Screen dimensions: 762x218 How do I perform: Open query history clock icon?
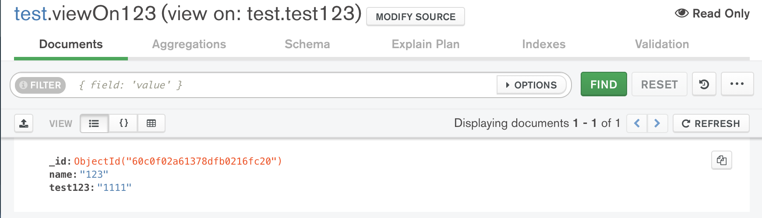point(704,84)
